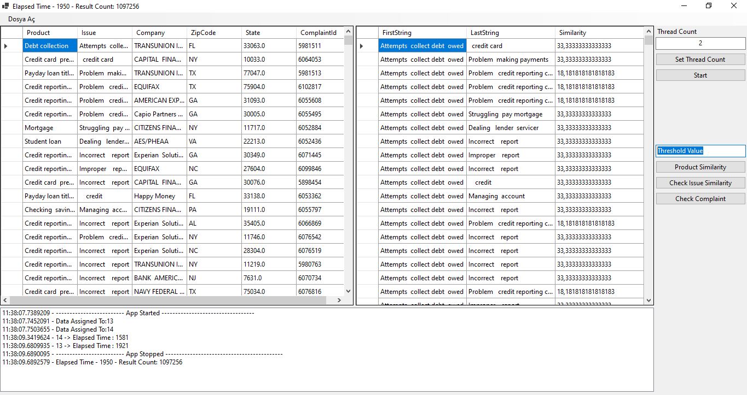Image resolution: width=747 pixels, height=395 pixels.
Task: Sort by the ComplaintId column header
Action: (319, 32)
